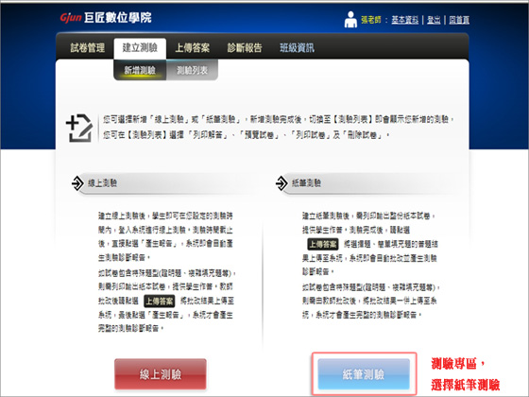Go to the 班級資訊 tab

(298, 48)
